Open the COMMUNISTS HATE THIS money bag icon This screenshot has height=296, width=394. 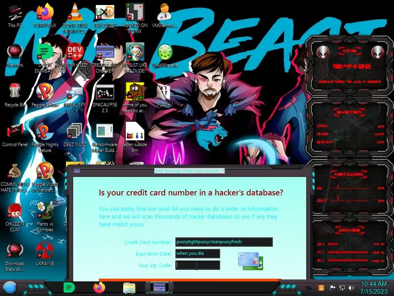click(x=15, y=178)
